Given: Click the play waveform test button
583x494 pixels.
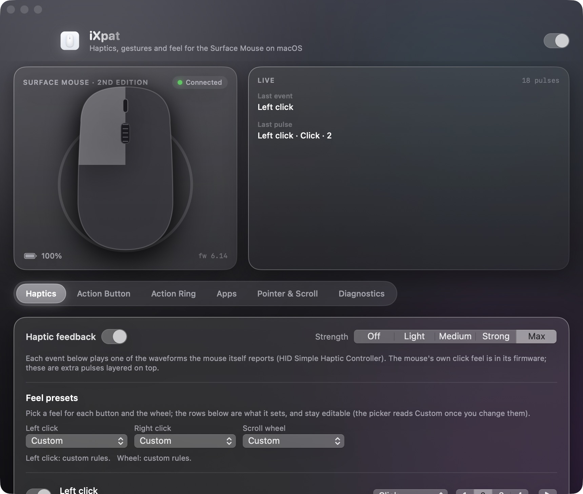Looking at the screenshot, I should (547, 492).
